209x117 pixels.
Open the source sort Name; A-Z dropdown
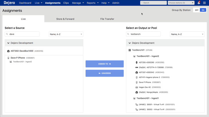(x=66, y=34)
